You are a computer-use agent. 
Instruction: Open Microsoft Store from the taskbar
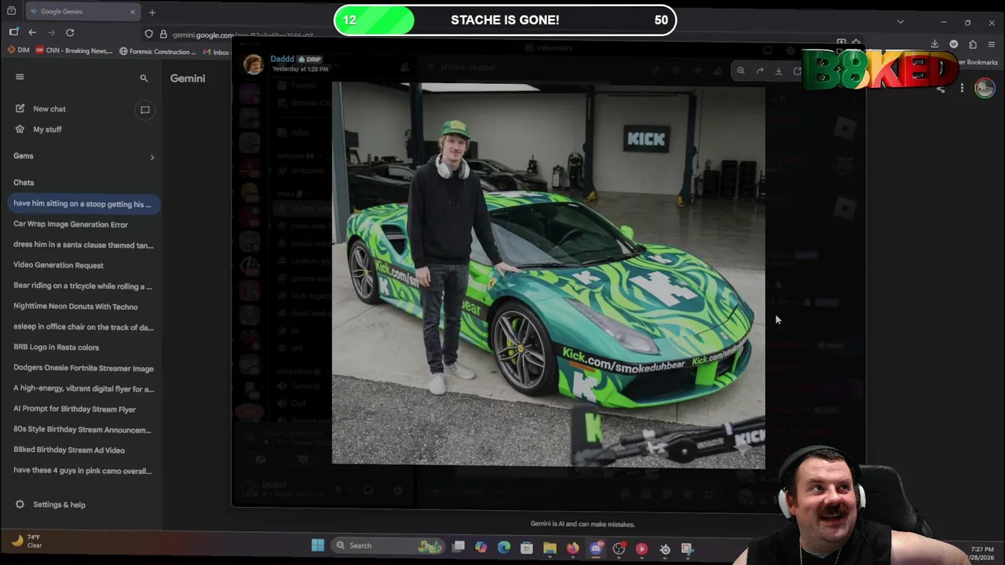pos(527,548)
